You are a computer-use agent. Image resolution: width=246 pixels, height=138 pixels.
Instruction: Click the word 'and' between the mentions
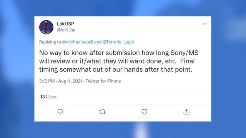click(x=98, y=42)
